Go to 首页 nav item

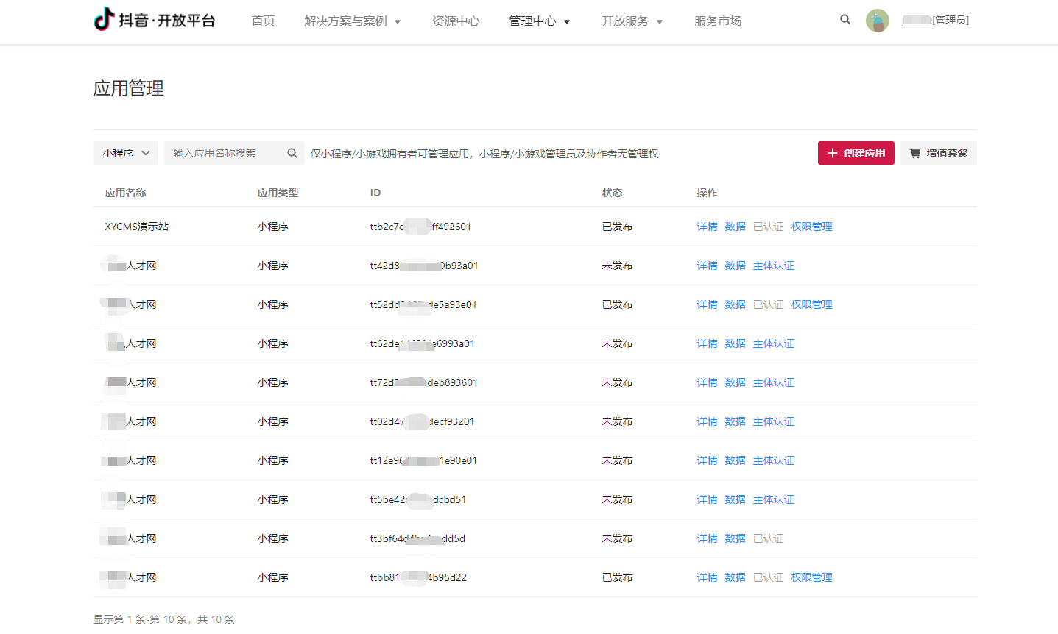(263, 21)
